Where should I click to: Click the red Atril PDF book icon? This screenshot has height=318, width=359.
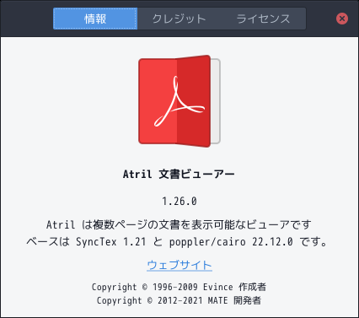pos(179,101)
